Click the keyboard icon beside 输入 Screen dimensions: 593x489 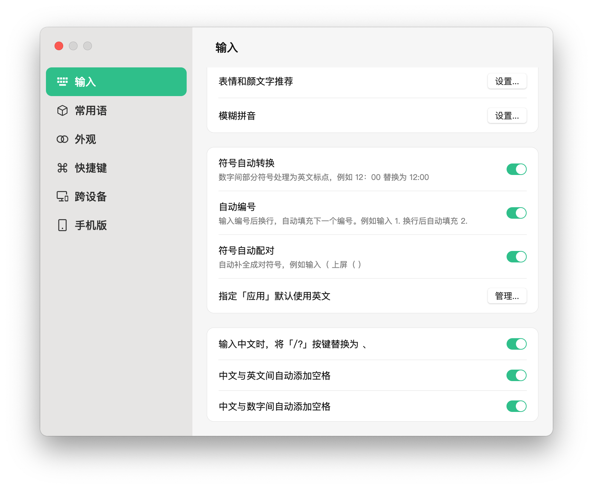62,82
